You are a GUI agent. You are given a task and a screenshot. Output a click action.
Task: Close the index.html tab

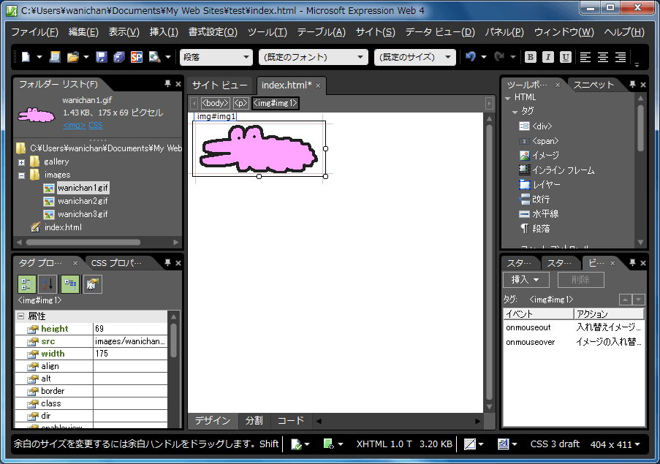[318, 85]
